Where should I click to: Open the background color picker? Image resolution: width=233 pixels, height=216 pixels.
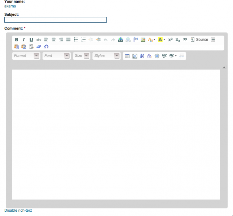(x=162, y=40)
